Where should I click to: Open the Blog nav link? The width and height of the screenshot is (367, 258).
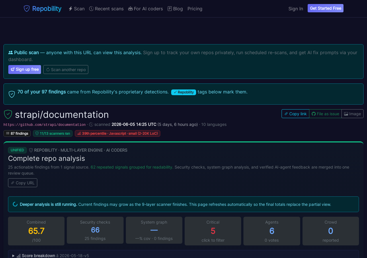click(x=175, y=9)
